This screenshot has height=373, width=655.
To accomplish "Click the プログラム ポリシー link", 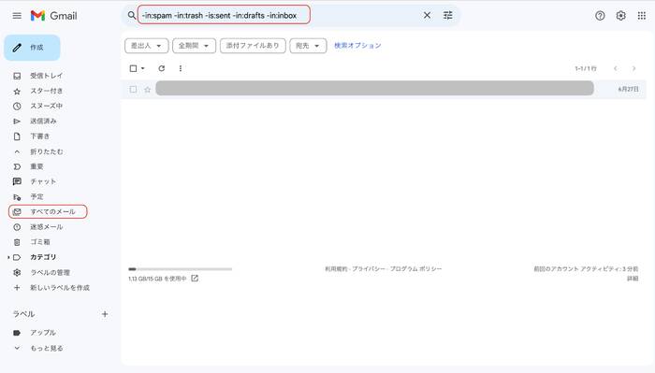I will pyautogui.click(x=415, y=269).
